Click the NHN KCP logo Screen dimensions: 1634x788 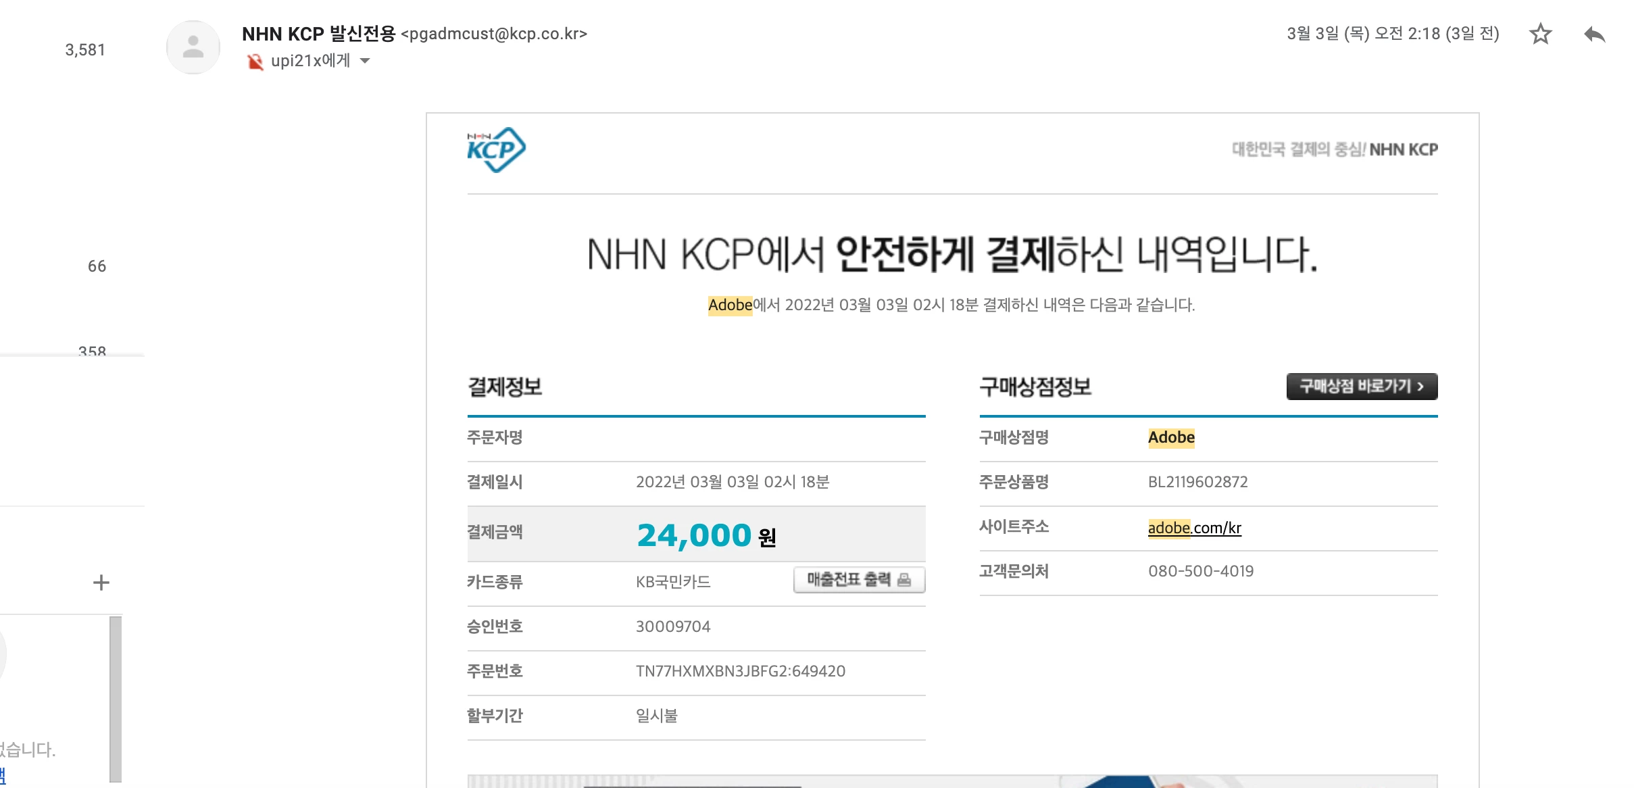click(496, 149)
